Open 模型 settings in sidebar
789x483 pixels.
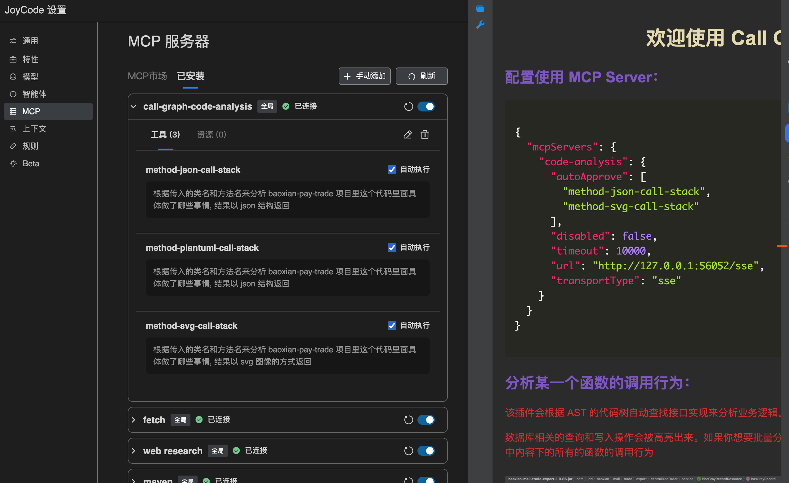(x=30, y=77)
